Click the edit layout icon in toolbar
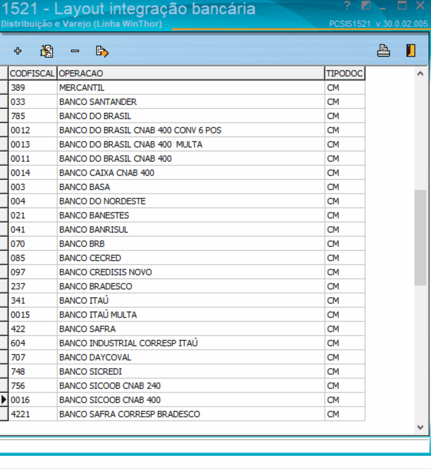The image size is (431, 469). 47,51
